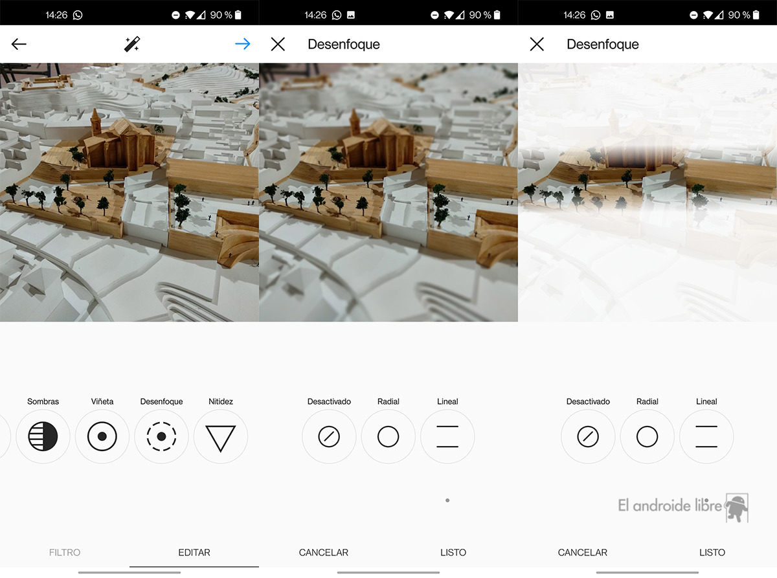Tap the unblurred photo preview in first screen
Viewport: 777px width, 578px height.
129,192
